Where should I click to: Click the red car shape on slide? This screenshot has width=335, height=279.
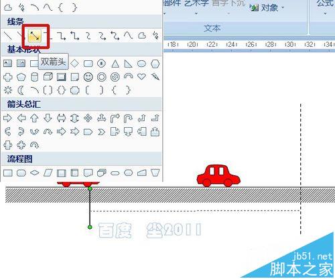(x=218, y=176)
